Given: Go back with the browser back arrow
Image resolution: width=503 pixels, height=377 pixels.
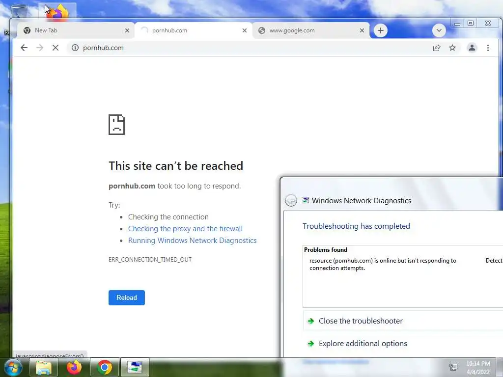Looking at the screenshot, I should (x=24, y=48).
